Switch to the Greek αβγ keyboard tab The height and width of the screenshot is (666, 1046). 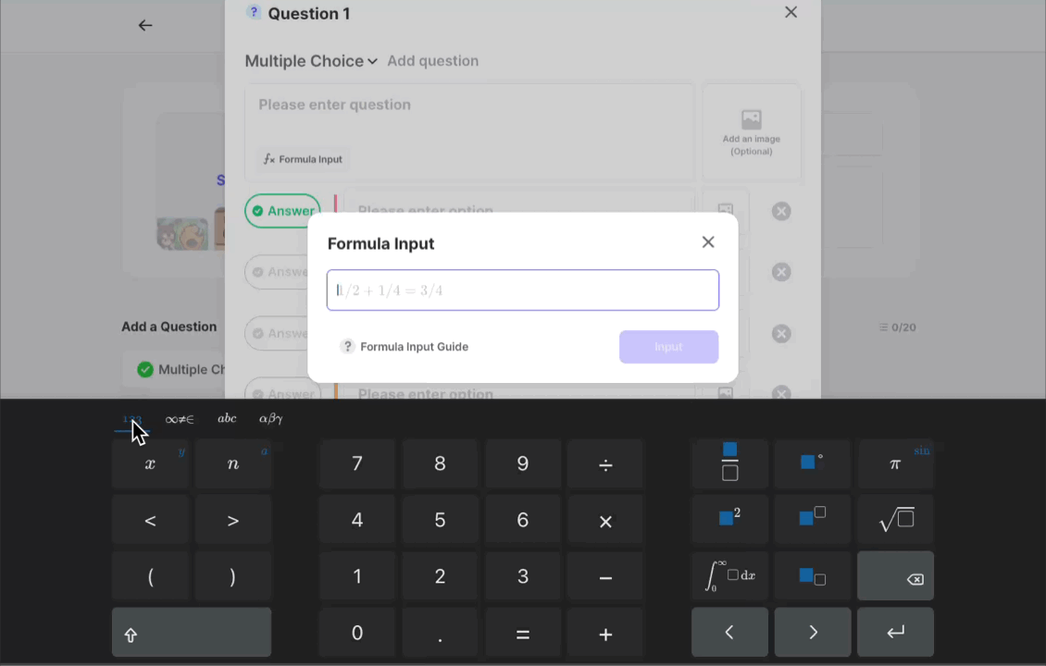pos(271,419)
